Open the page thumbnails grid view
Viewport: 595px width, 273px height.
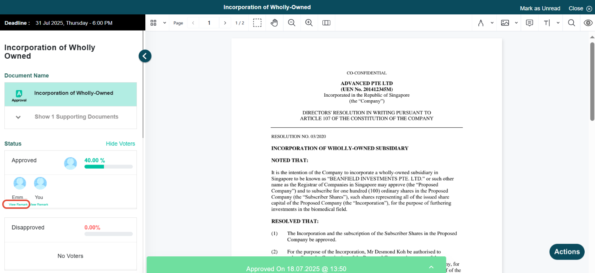tap(153, 23)
